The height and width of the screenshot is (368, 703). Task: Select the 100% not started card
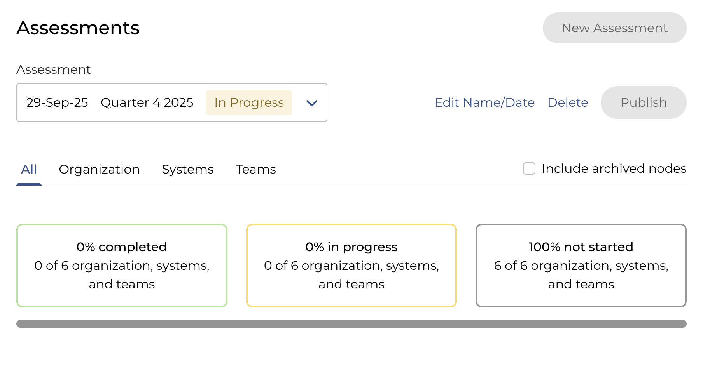581,266
